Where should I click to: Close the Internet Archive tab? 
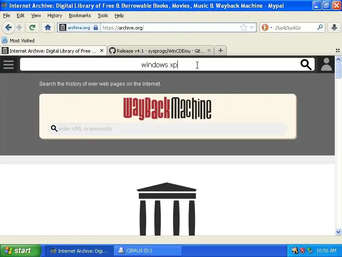click(x=102, y=51)
